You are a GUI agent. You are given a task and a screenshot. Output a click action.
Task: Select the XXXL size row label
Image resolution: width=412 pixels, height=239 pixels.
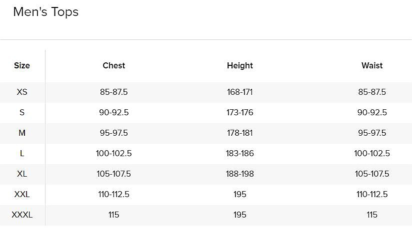[x=22, y=215]
